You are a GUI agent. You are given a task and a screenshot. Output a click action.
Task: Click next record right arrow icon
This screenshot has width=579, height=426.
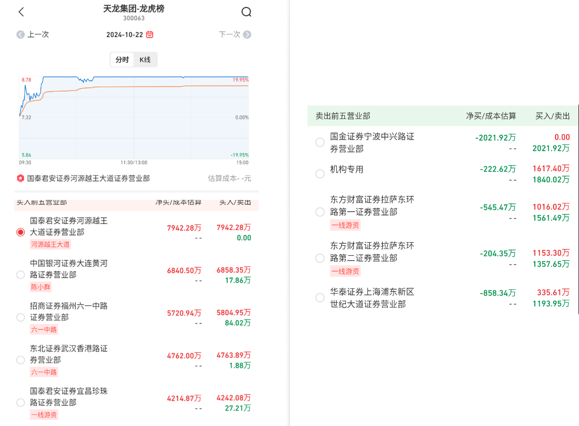[247, 35]
